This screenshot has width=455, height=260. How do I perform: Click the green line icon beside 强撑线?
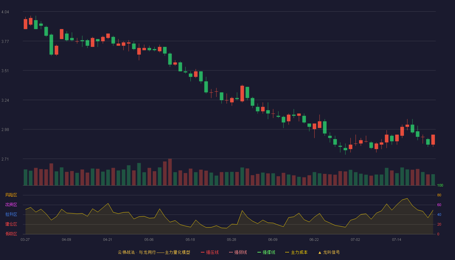pyautogui.click(x=259, y=252)
